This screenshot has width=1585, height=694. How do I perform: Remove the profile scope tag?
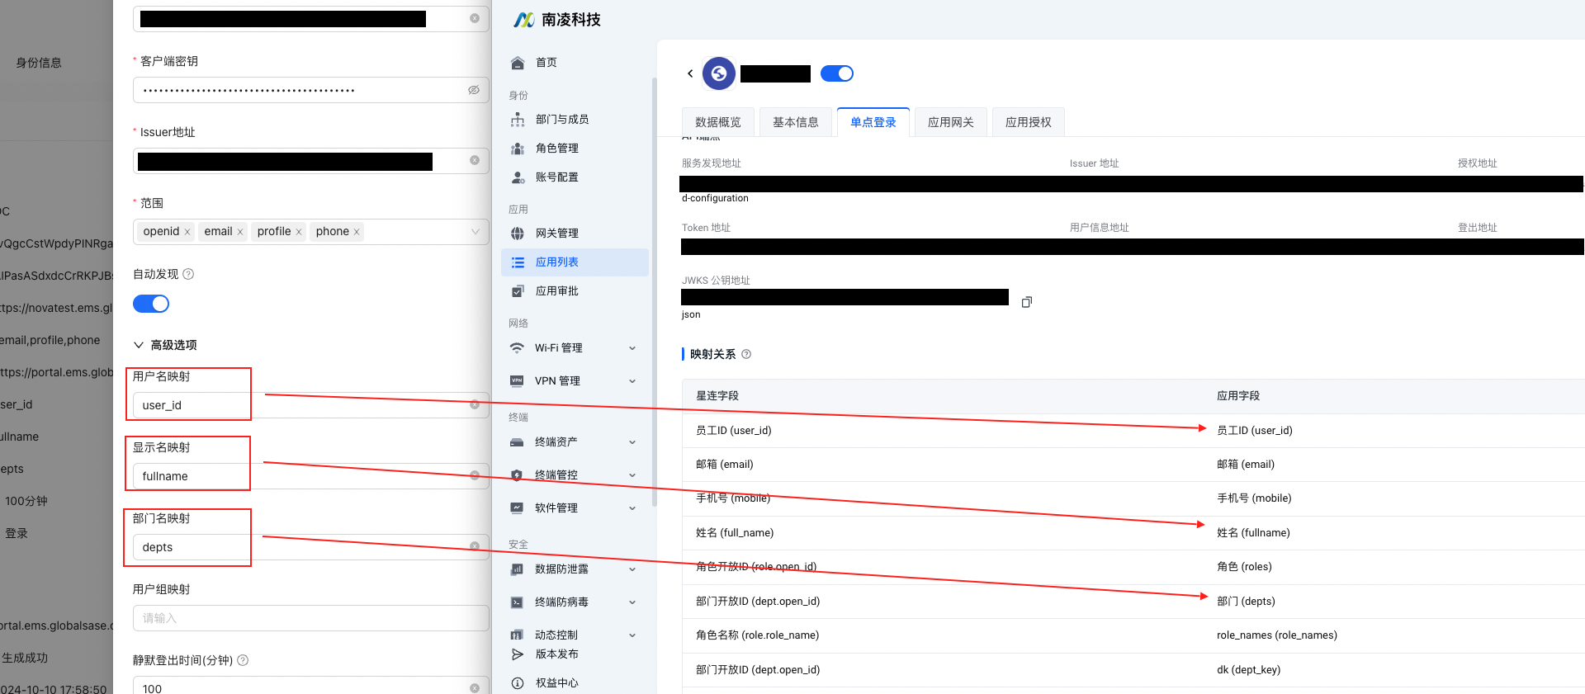tap(299, 233)
